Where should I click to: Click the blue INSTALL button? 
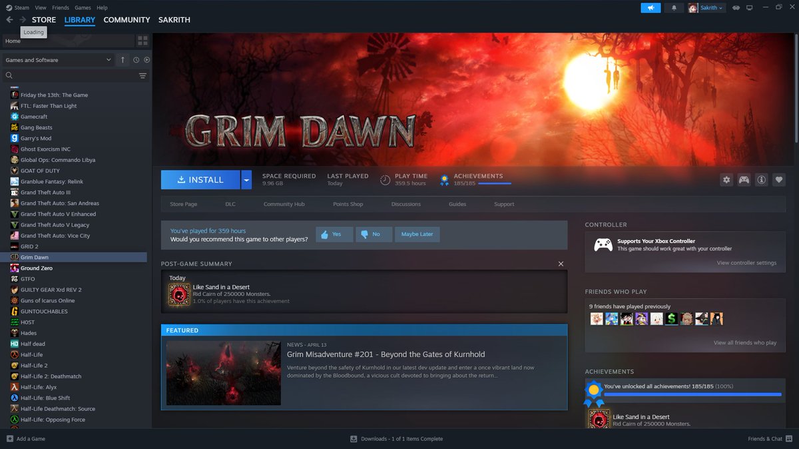point(200,180)
